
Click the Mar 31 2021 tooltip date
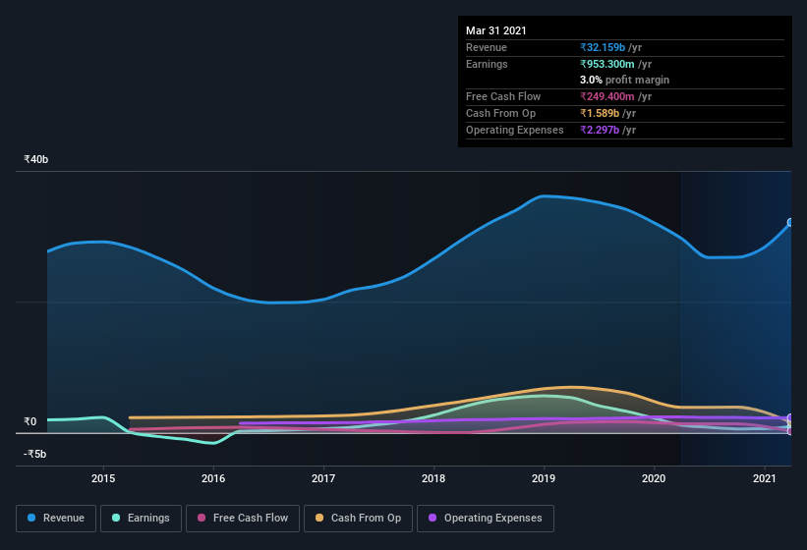(496, 30)
